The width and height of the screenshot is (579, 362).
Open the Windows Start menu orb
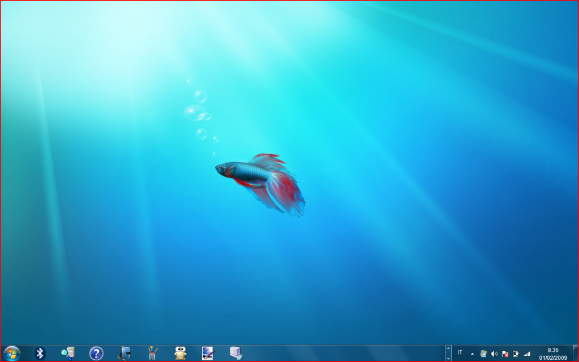12,354
